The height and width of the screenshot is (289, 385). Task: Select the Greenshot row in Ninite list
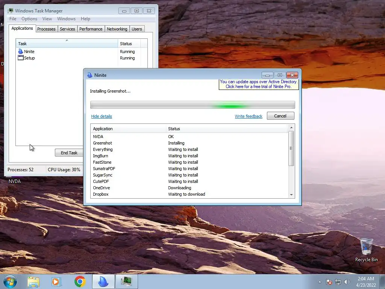pos(189,143)
